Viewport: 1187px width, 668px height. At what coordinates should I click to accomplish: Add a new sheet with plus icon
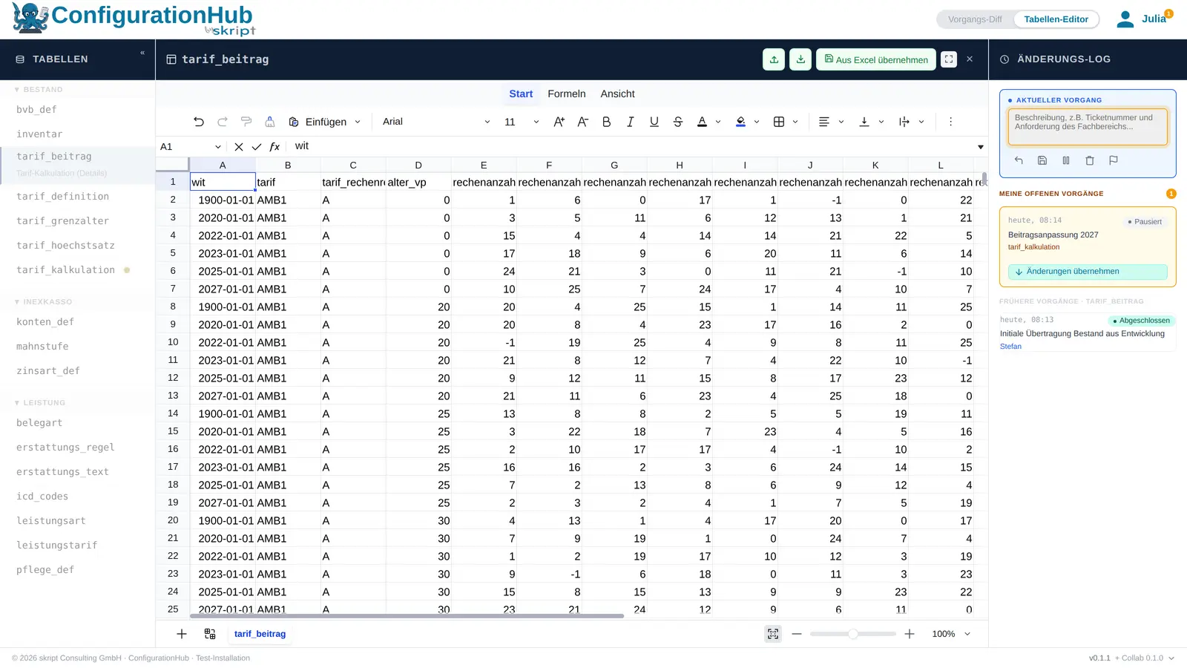[x=182, y=634]
